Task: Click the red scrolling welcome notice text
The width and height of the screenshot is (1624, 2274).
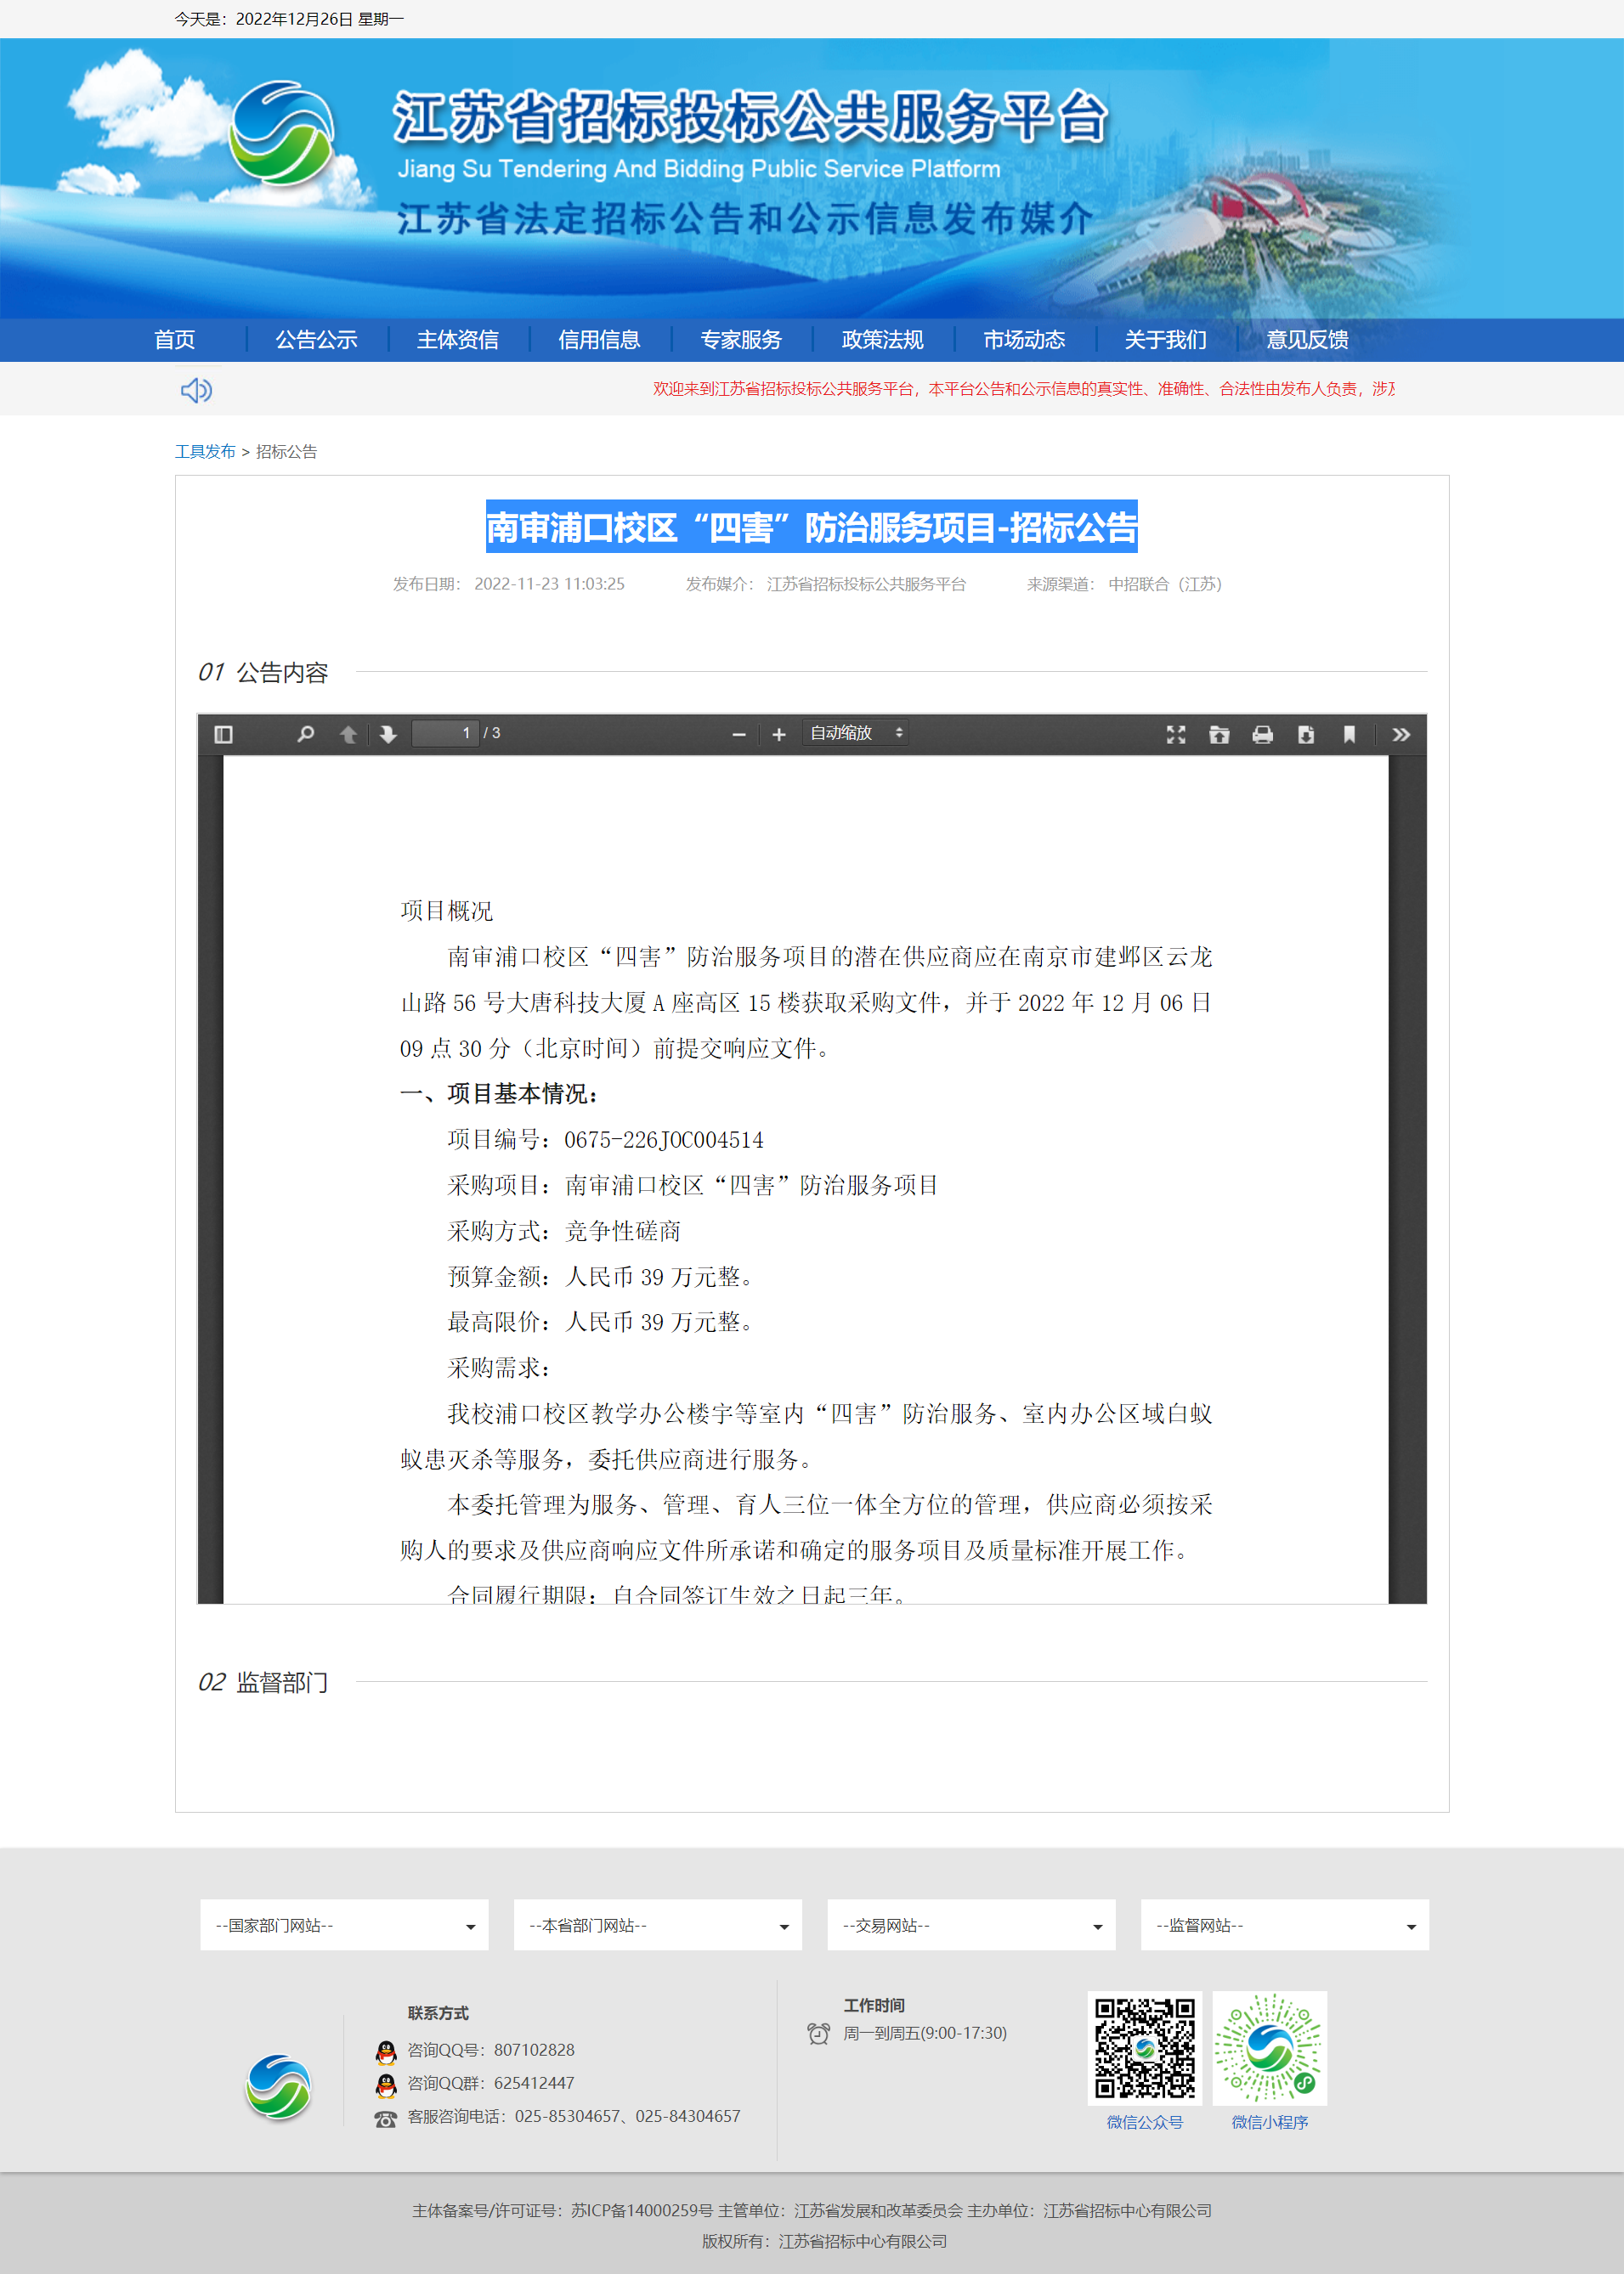Action: (x=1024, y=389)
